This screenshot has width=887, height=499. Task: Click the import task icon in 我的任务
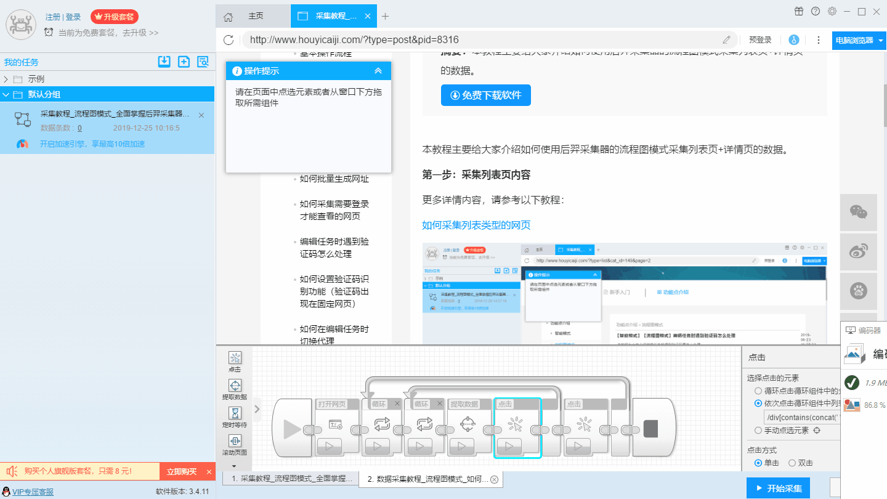[x=164, y=62]
